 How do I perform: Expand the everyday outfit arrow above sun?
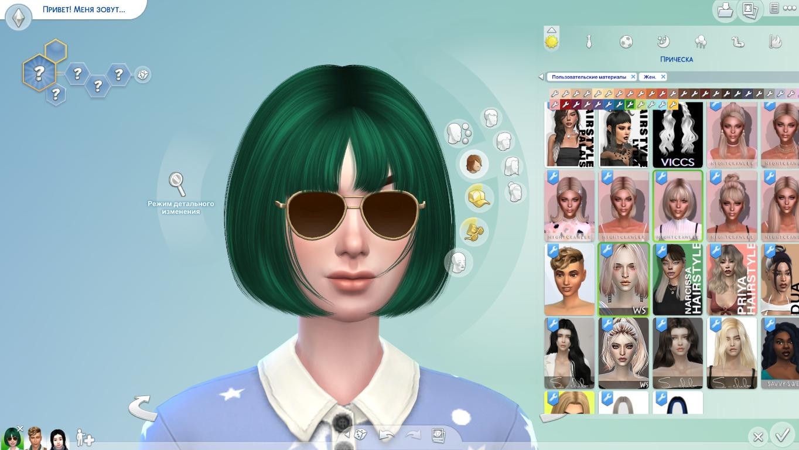tap(551, 30)
